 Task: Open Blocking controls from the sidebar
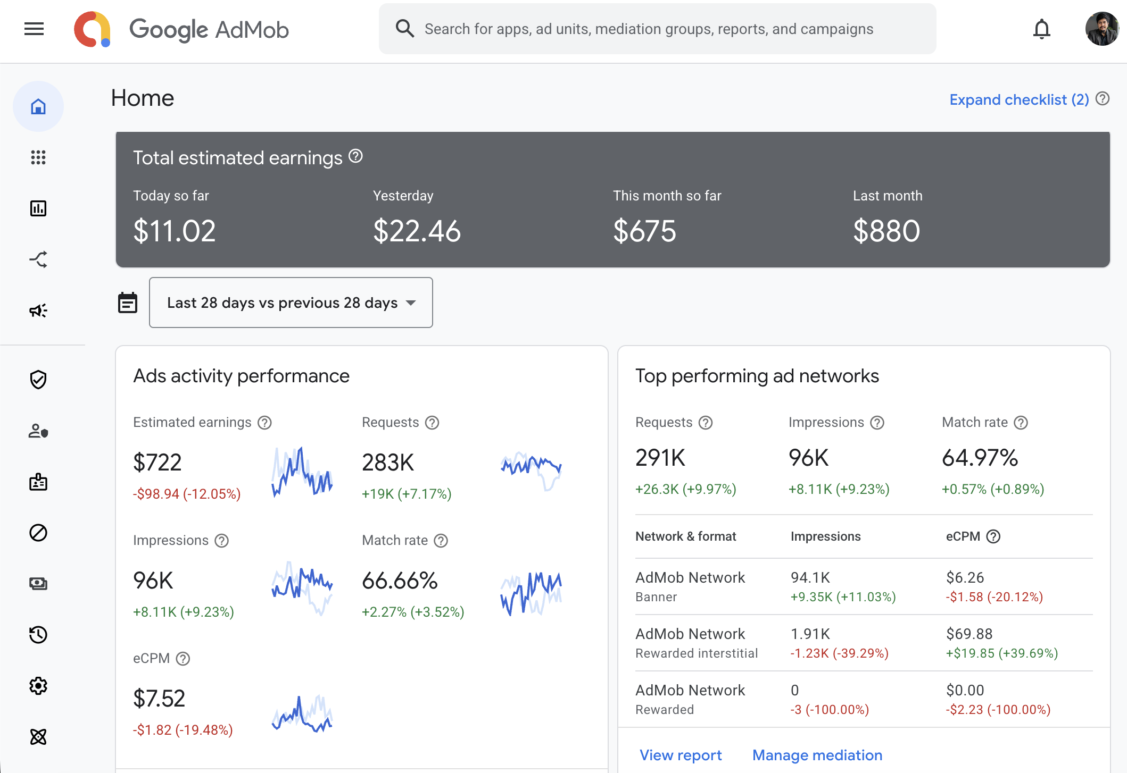pos(38,533)
